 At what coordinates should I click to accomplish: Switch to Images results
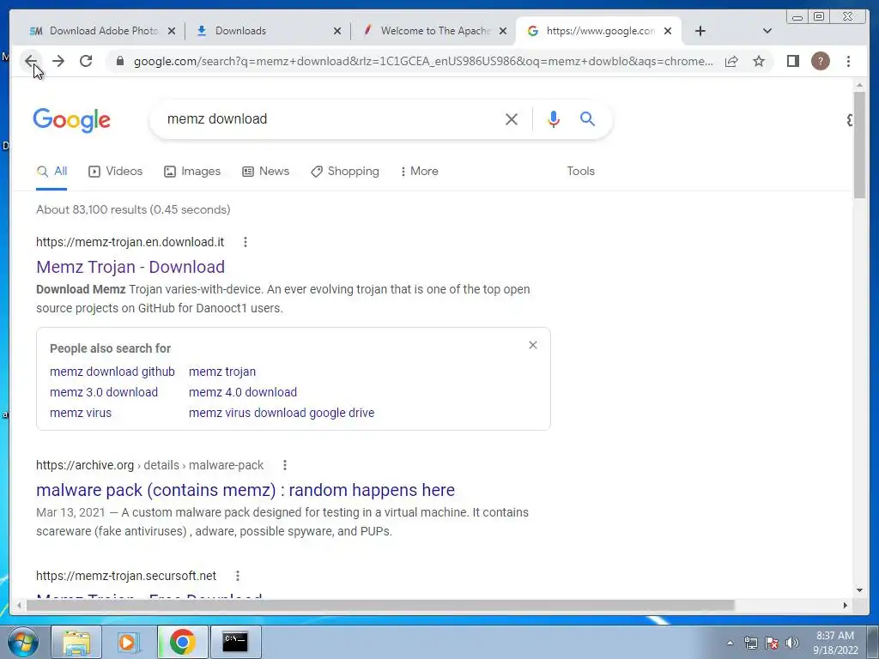tap(192, 172)
